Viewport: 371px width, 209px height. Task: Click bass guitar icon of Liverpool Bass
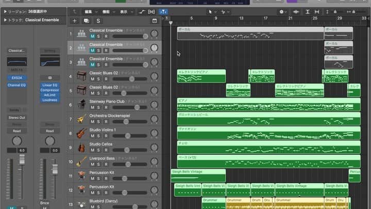(x=81, y=162)
